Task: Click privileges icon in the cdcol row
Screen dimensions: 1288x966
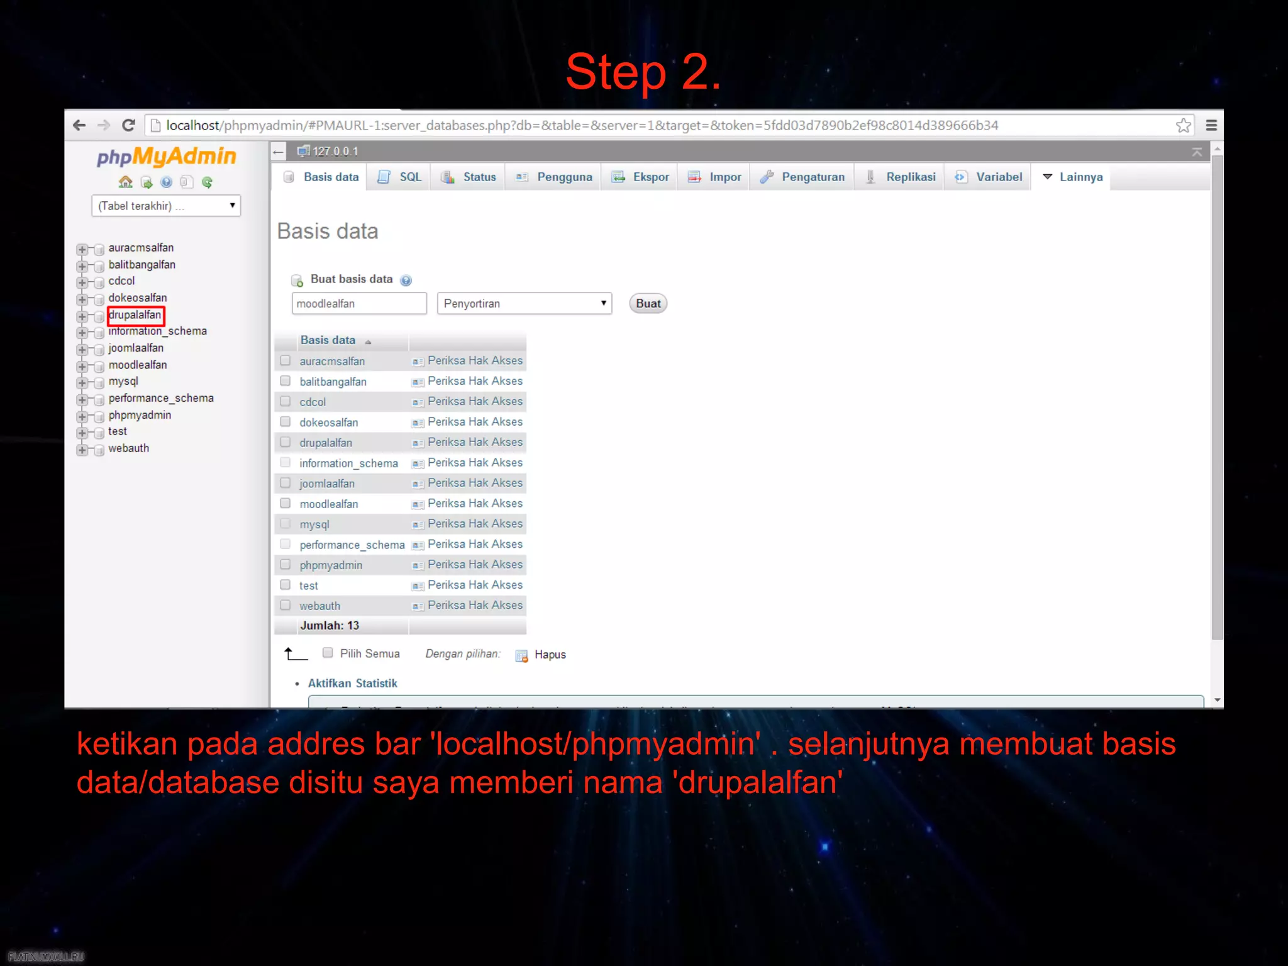Action: [418, 402]
